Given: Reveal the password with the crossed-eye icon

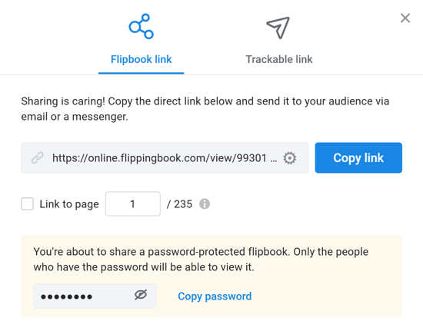Looking at the screenshot, I should [141, 295].
